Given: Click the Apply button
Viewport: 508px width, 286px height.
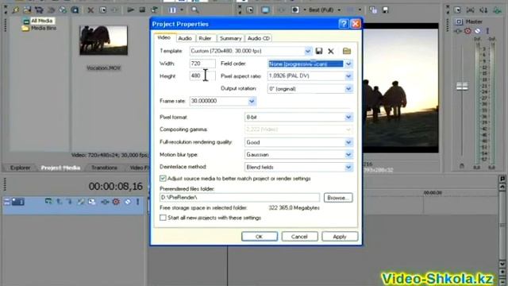Looking at the screenshot, I should pos(340,237).
